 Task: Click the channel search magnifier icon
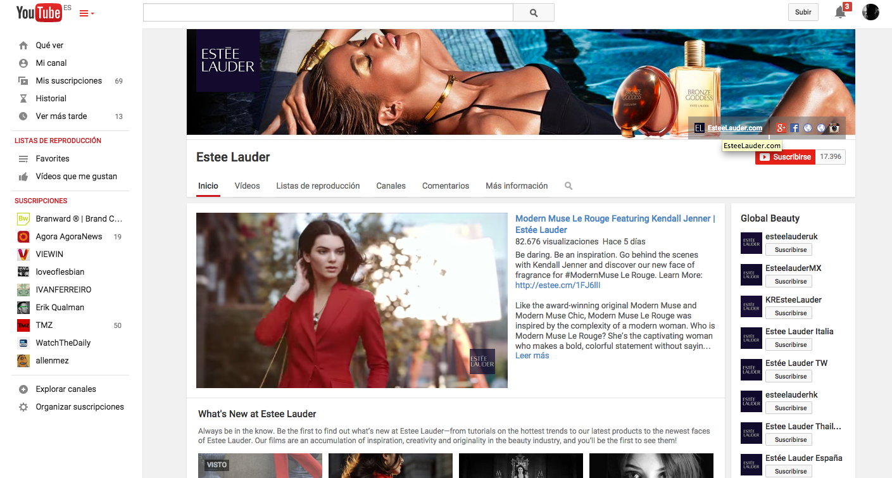tap(568, 186)
